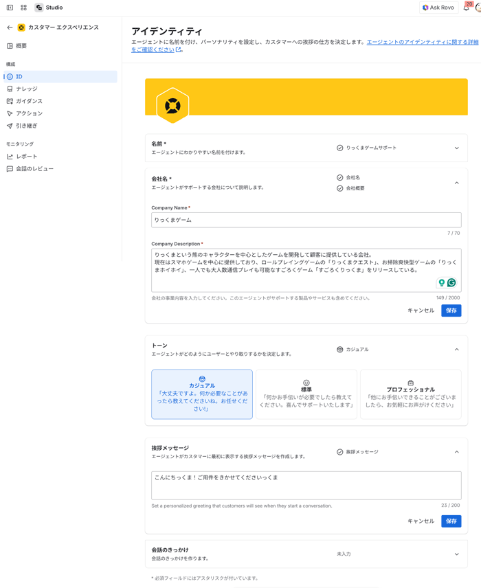The width and height of the screenshot is (481, 588).
Task: Toggle the sidebar collapse icon
Action: [x=10, y=8]
